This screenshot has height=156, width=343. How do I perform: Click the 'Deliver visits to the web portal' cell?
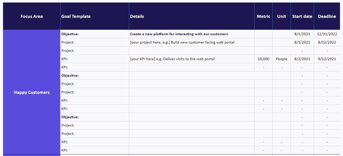click(192, 59)
